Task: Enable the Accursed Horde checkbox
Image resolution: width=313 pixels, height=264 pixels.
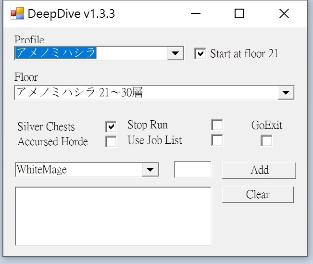Action: tap(111, 141)
